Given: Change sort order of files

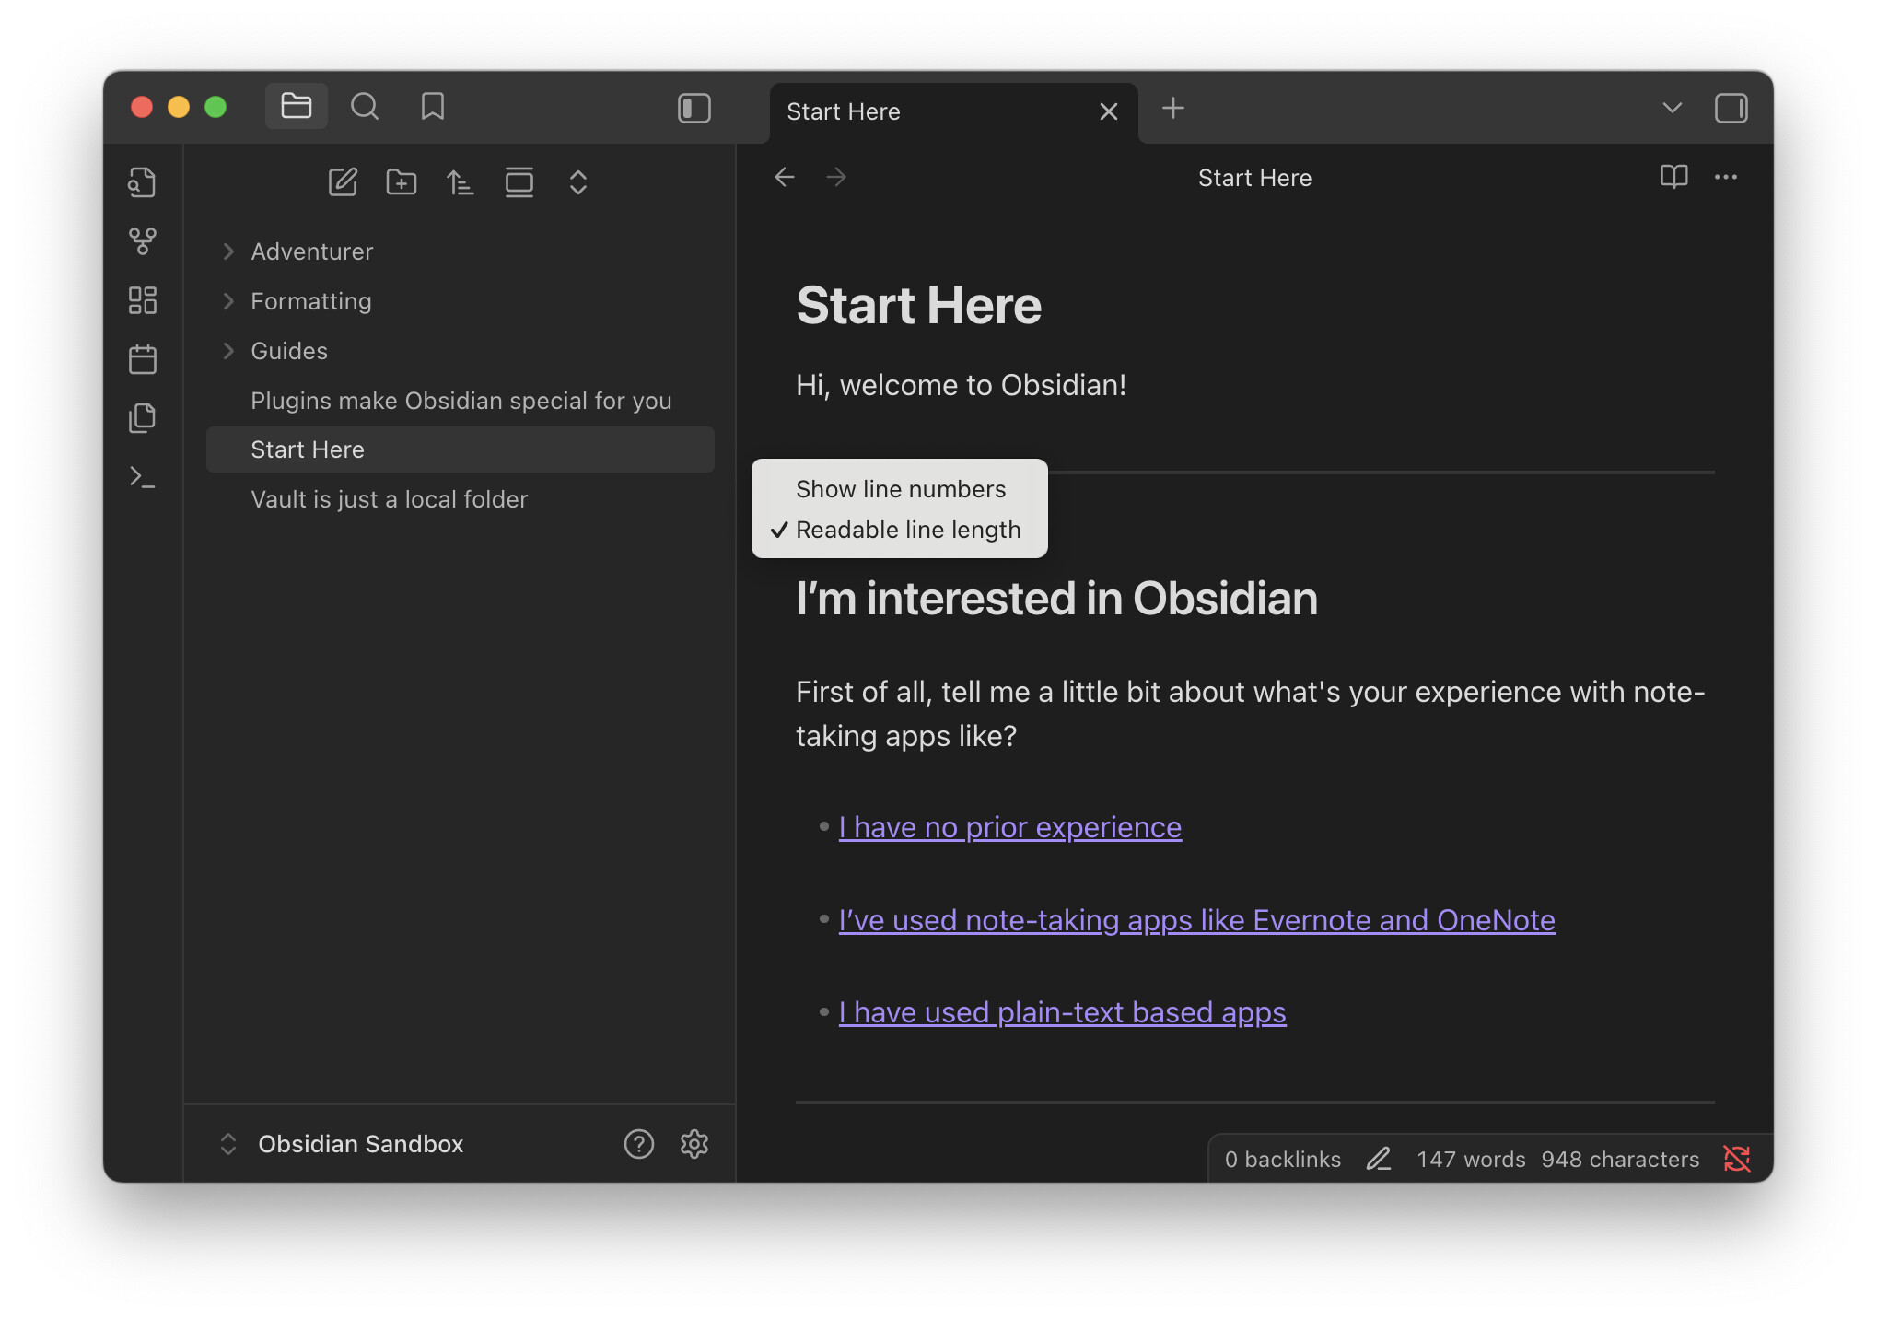Looking at the screenshot, I should 461,182.
